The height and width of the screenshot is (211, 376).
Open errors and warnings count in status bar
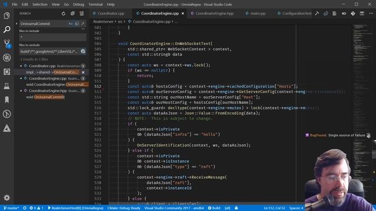pos(36,208)
